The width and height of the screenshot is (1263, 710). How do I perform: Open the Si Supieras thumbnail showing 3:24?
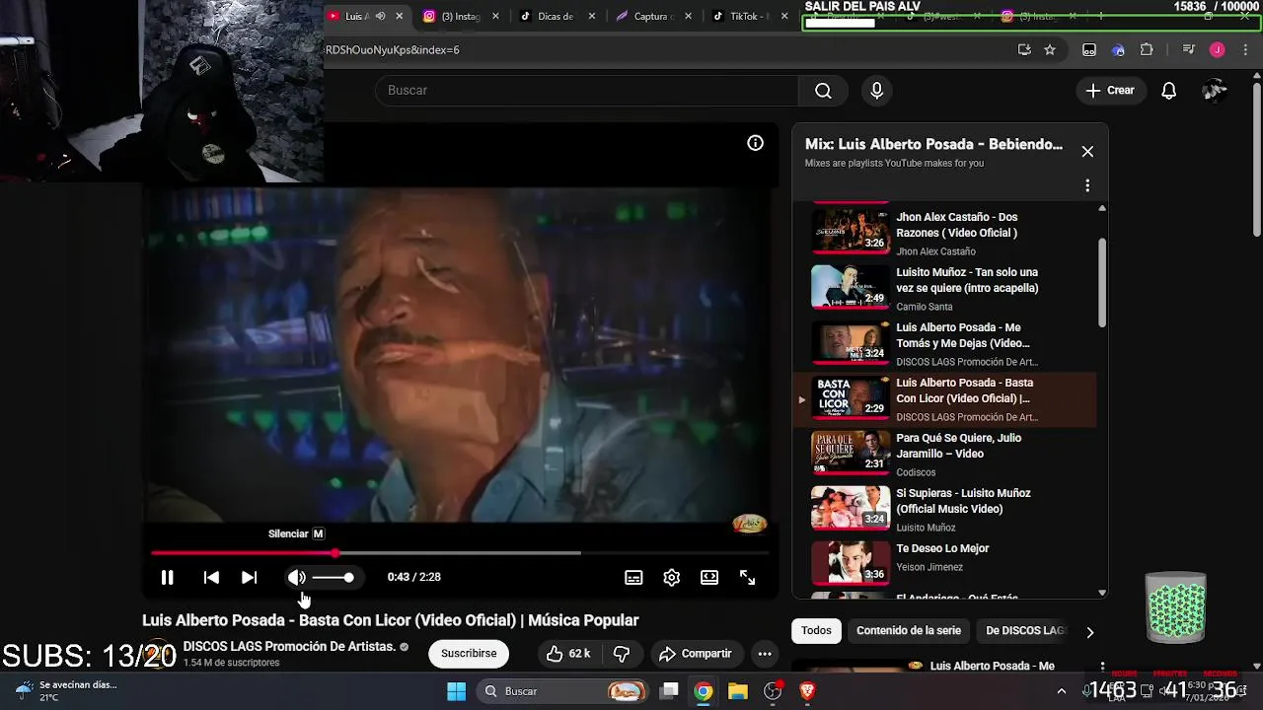851,508
